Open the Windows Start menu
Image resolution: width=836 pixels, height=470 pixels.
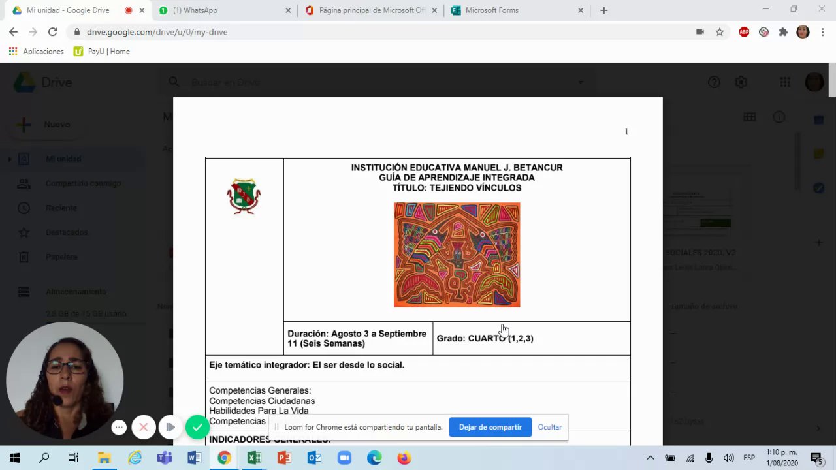point(14,458)
